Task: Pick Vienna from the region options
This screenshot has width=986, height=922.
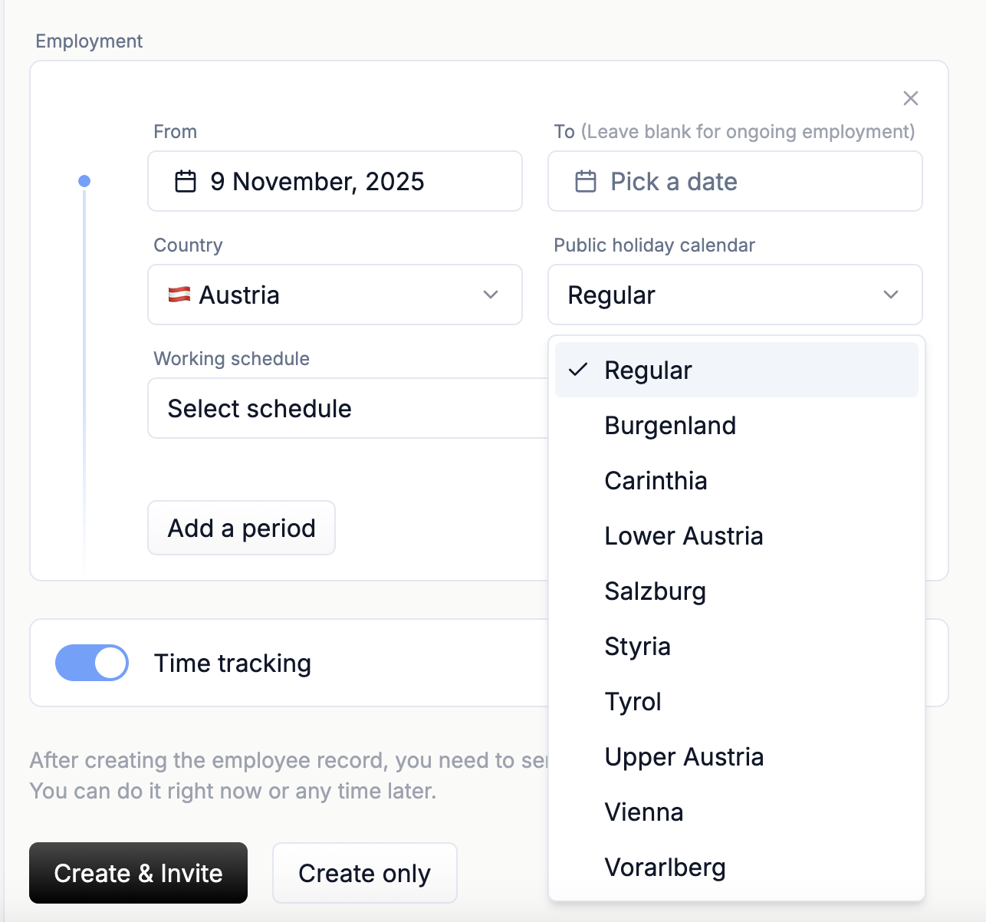Action: pyautogui.click(x=643, y=812)
